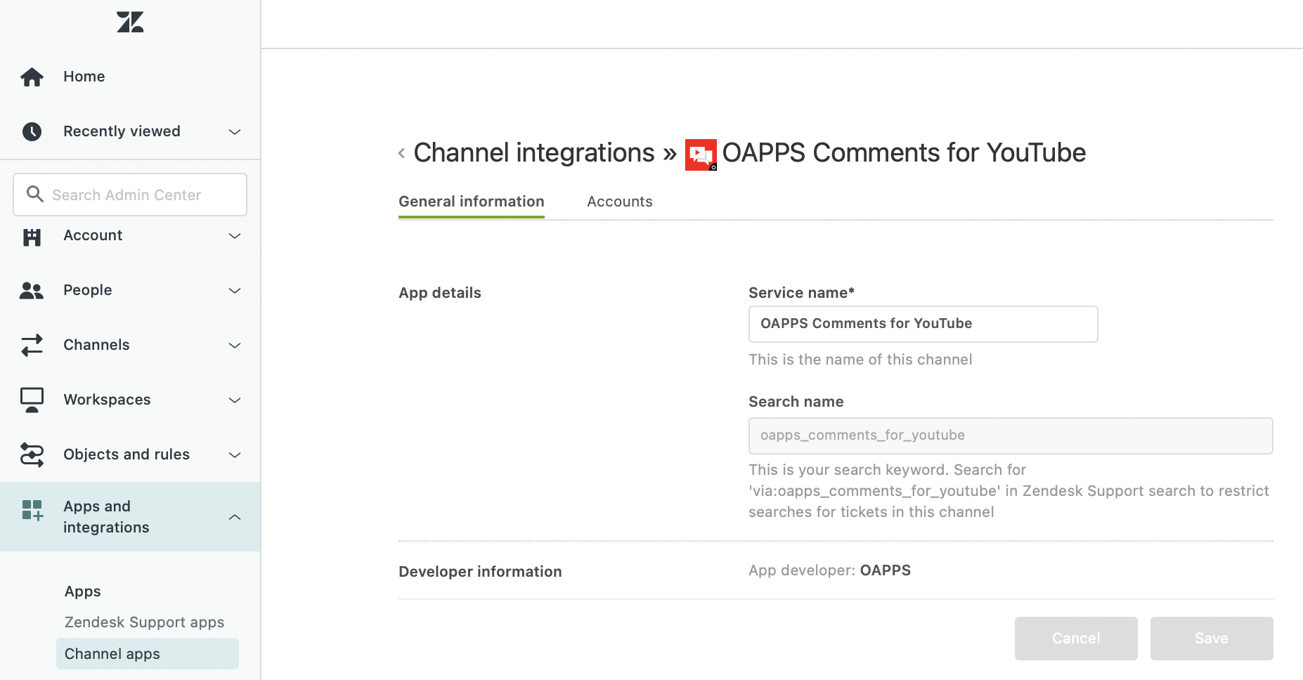Screen dimensions: 1303x680
Task: Click the Apps and integrations grid icon
Action: pos(32,511)
